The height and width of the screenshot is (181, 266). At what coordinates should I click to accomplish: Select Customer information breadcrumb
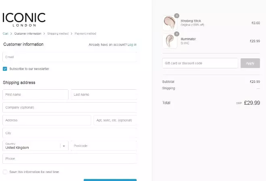coord(28,33)
